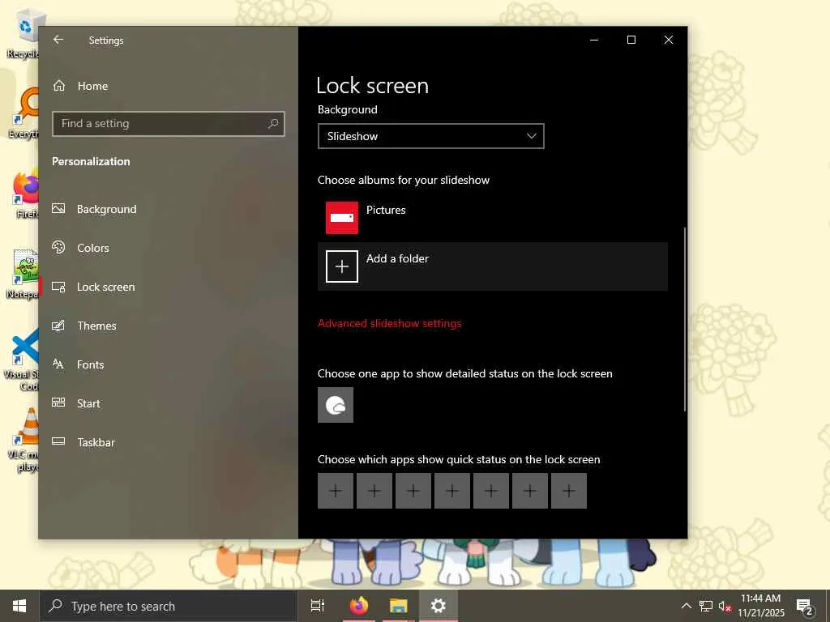
Task: Open the Windows Start menu
Action: point(19,606)
